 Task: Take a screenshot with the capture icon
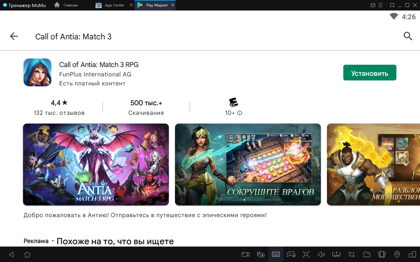click(x=306, y=254)
